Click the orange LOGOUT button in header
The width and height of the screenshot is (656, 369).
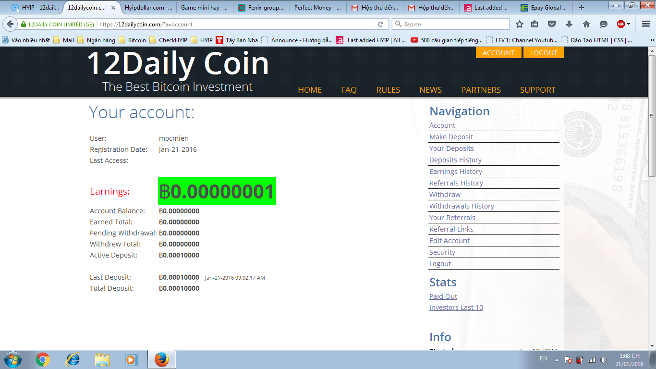(544, 53)
